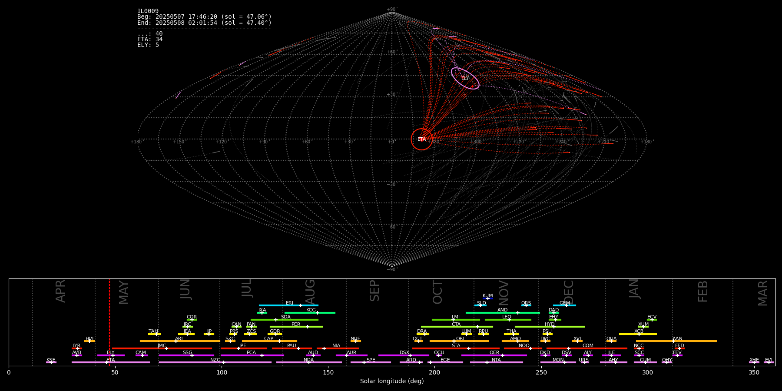The image size is (782, 391).
Task: Click the NZC label on pink bar
Action: [x=215, y=360]
